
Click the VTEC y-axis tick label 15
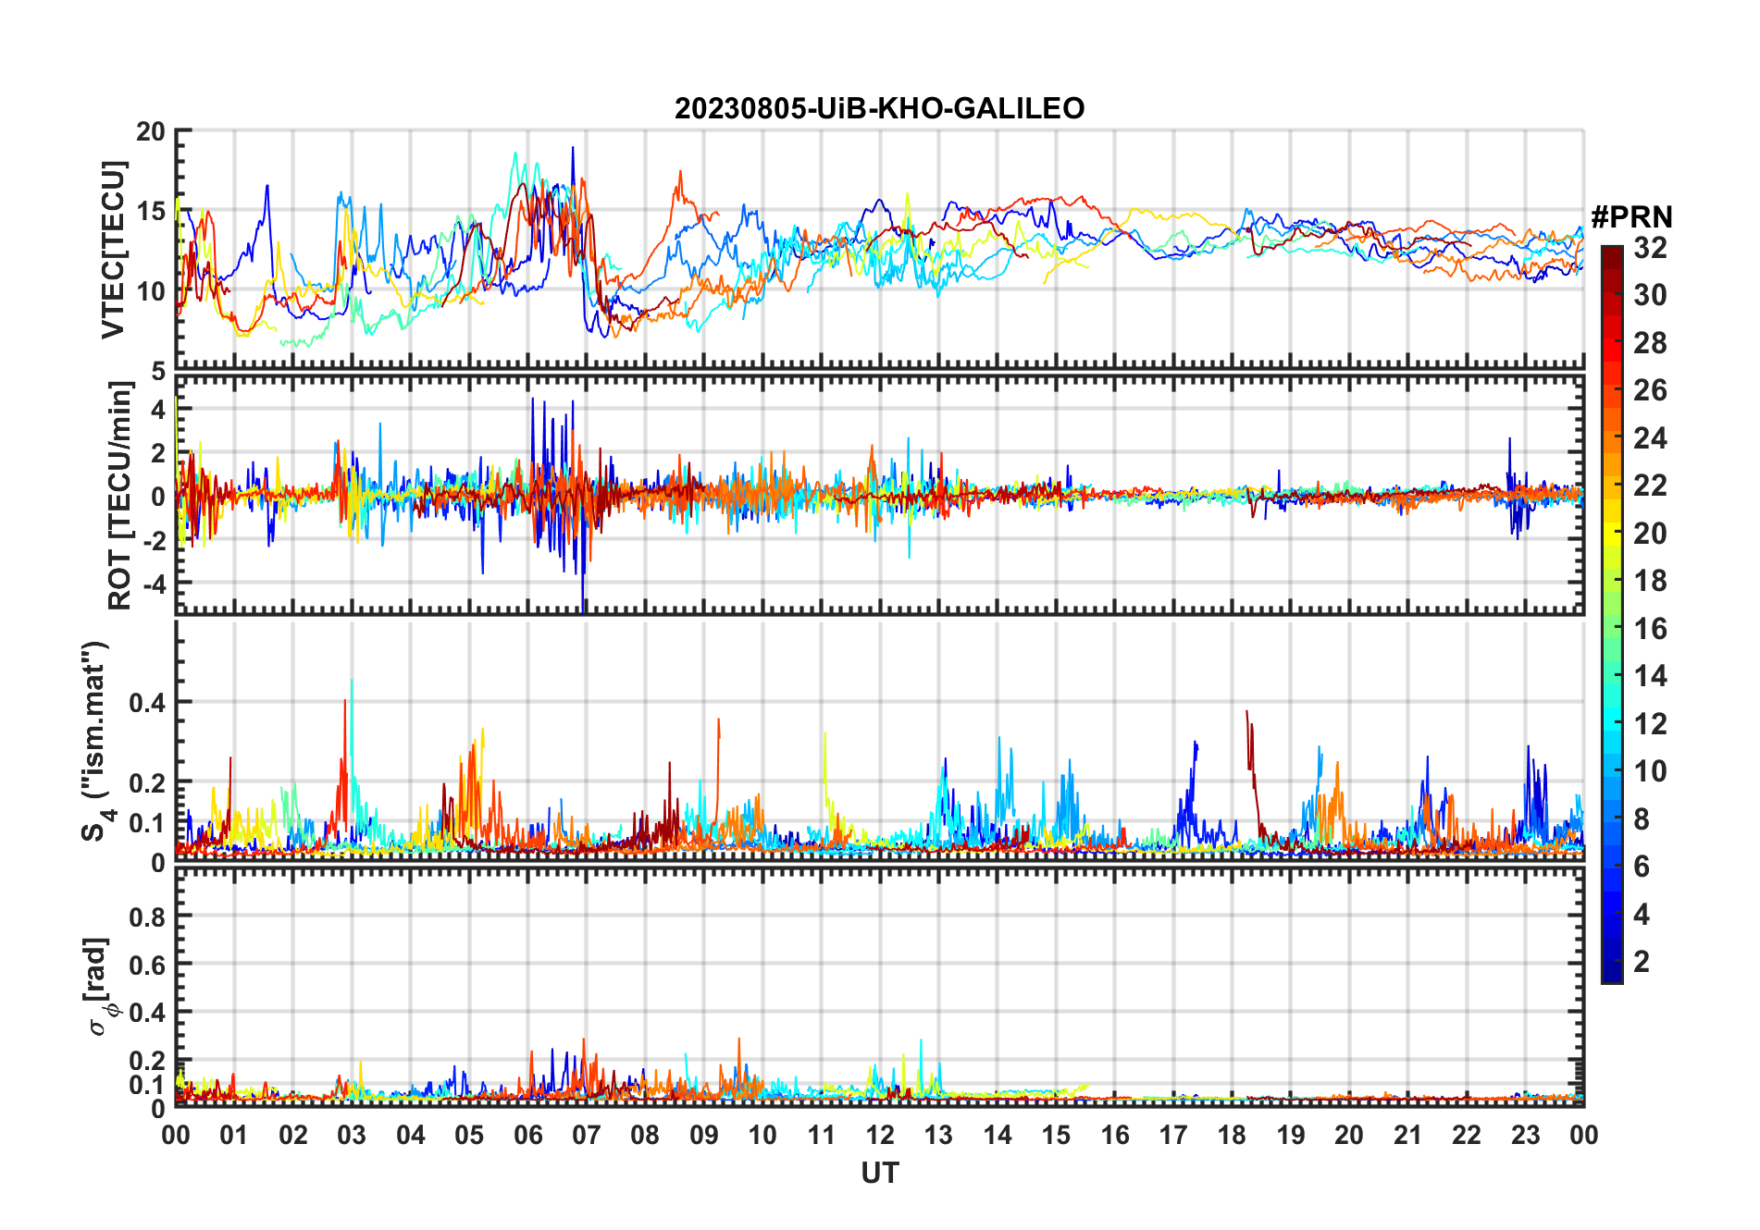coord(151,211)
